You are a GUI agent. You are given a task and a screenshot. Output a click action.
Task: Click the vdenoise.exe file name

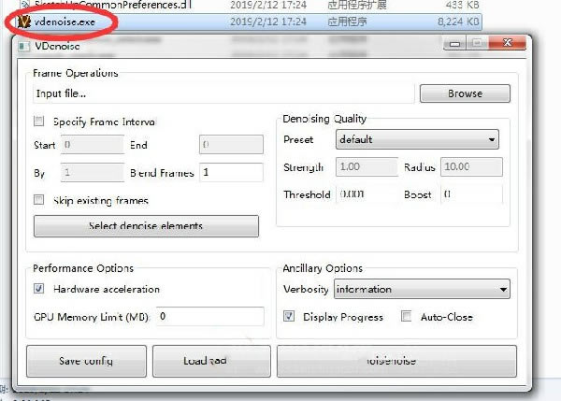pos(65,21)
